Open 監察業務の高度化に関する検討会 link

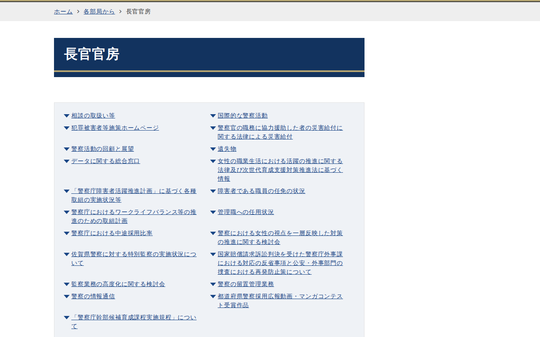click(x=118, y=284)
